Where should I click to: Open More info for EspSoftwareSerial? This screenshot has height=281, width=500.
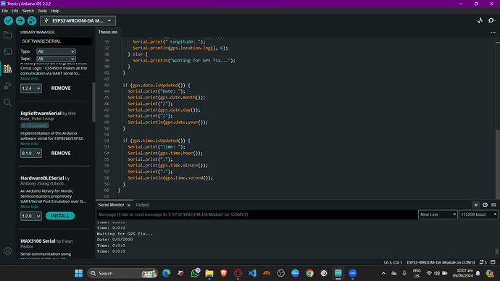coord(29,143)
